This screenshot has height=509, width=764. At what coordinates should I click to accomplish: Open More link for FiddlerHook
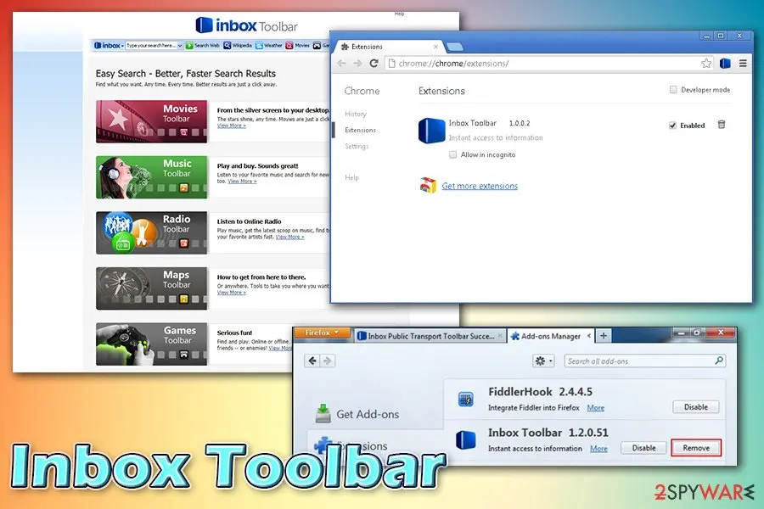point(595,408)
